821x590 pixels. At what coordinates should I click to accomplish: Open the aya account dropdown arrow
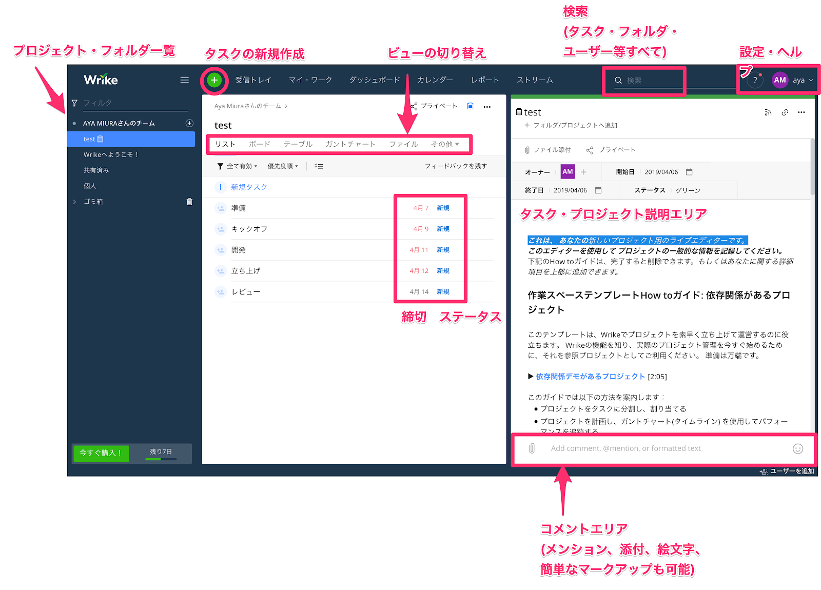click(811, 80)
